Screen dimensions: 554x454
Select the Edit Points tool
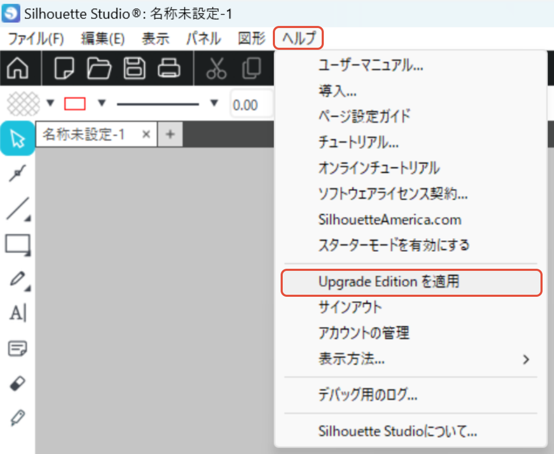tap(17, 173)
